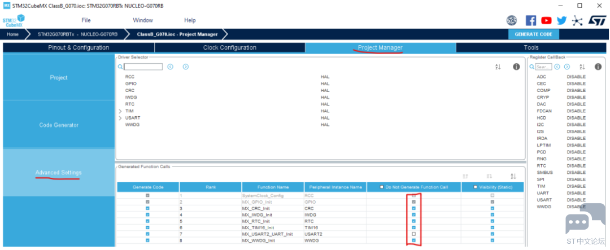Screen dimensions: 610x250
Task: Open the Code Generator section
Action: pos(59,125)
